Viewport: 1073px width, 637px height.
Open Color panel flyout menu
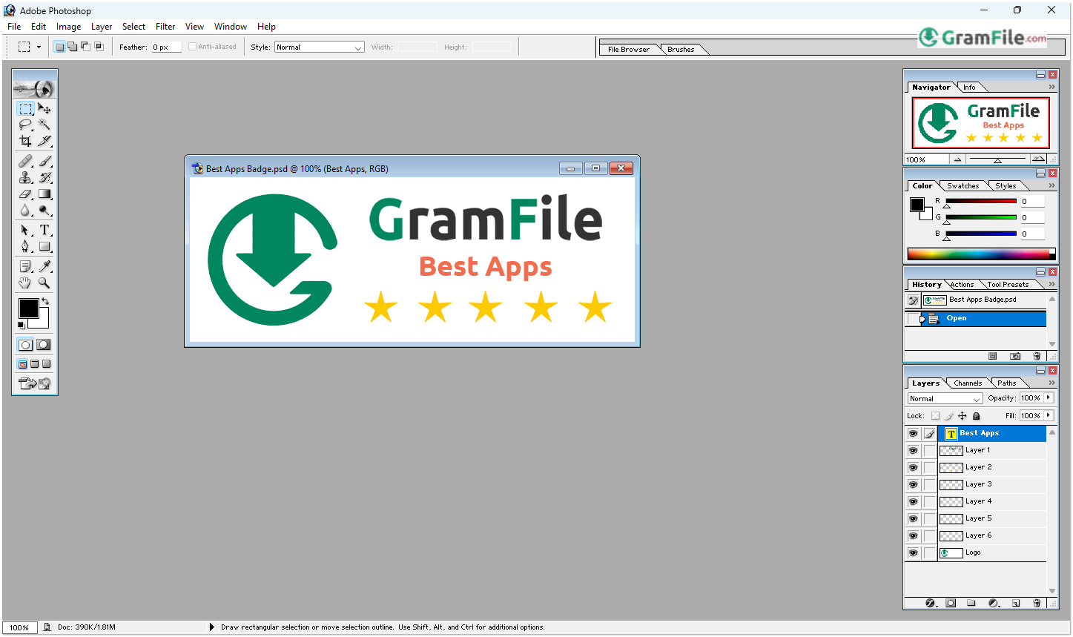[1051, 185]
